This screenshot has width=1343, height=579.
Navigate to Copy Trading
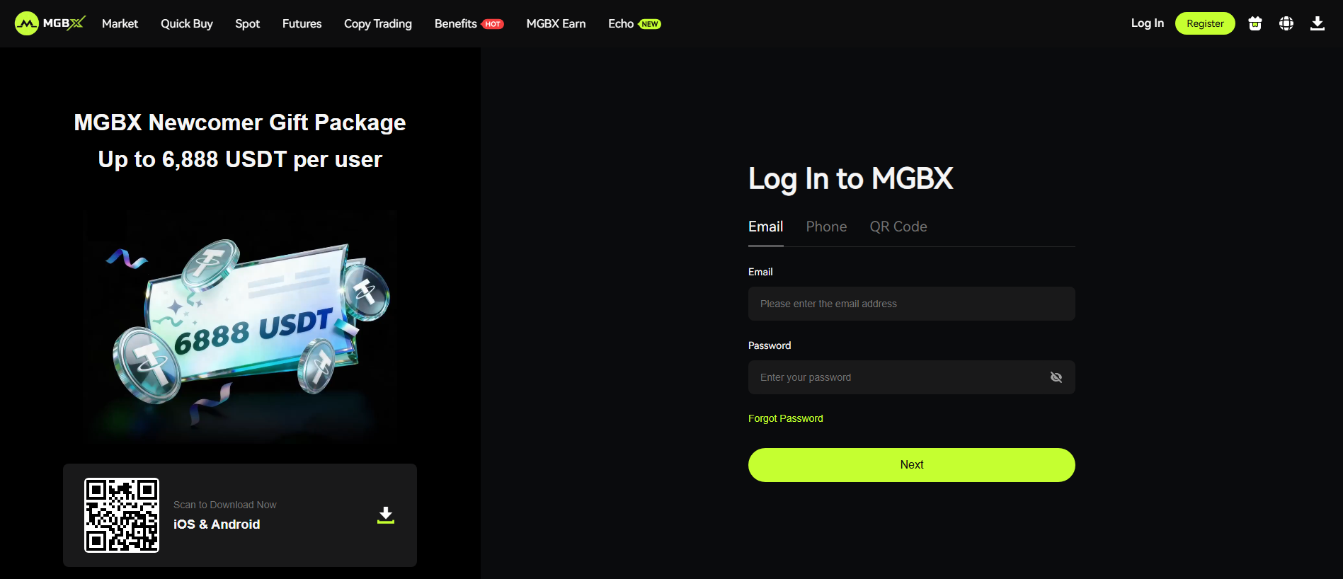coord(378,23)
